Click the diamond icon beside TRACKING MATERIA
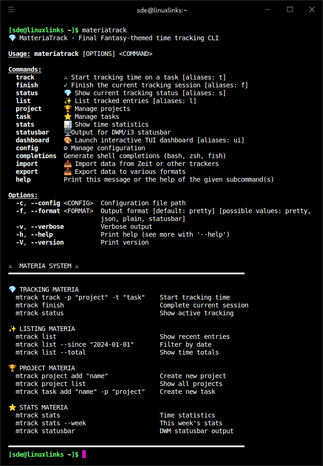This screenshot has height=466, width=323. pos(12,289)
